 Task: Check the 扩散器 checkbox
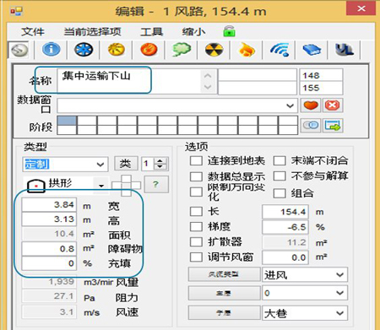click(196, 241)
